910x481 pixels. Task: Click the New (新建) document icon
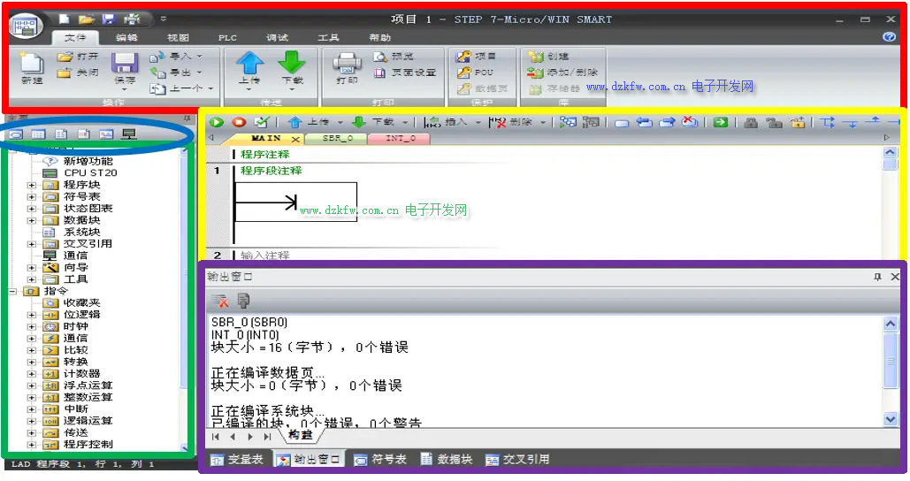click(x=31, y=65)
